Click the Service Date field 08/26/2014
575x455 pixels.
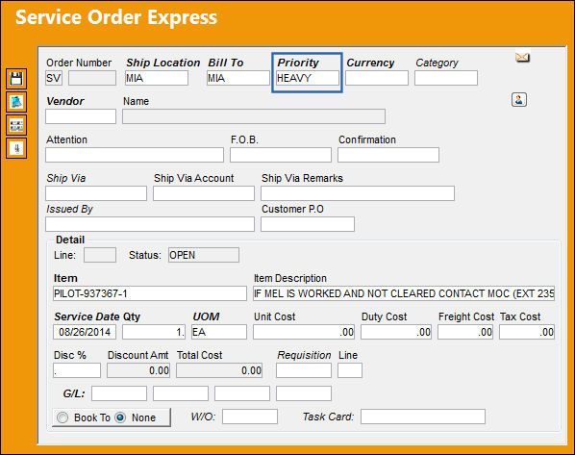coord(85,332)
